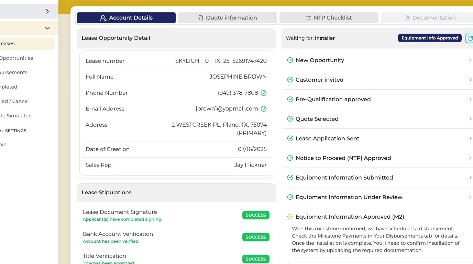Click the verified check icon beside the email address
This screenshot has height=264, width=473.
[x=264, y=109]
